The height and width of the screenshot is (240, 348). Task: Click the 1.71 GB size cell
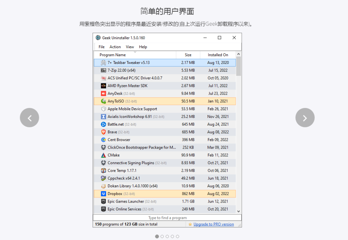[x=188, y=202]
